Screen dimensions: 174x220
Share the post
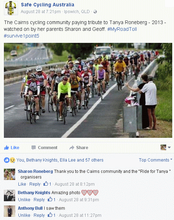pyautogui.click(x=79, y=148)
